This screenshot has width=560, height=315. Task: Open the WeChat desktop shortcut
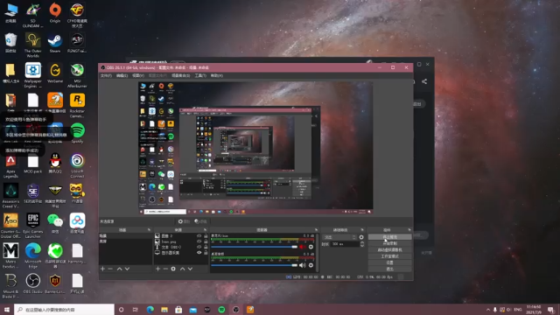pos(55,223)
